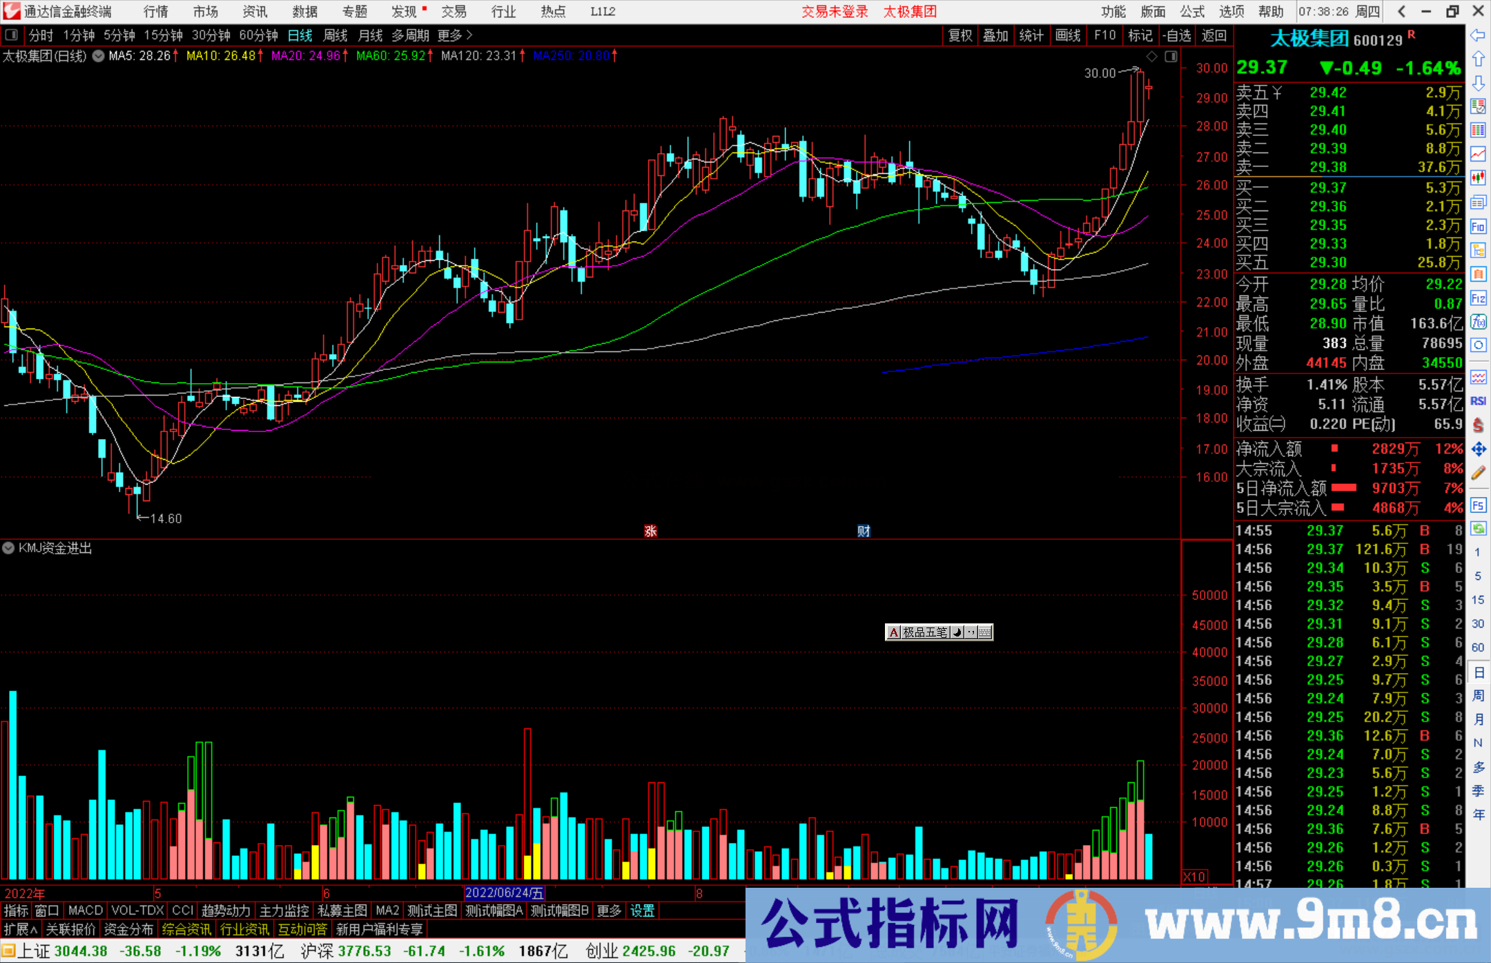Expand the 太极集团(日线) MA indicator dropdown
Screen dimensions: 1491x963
click(99, 56)
